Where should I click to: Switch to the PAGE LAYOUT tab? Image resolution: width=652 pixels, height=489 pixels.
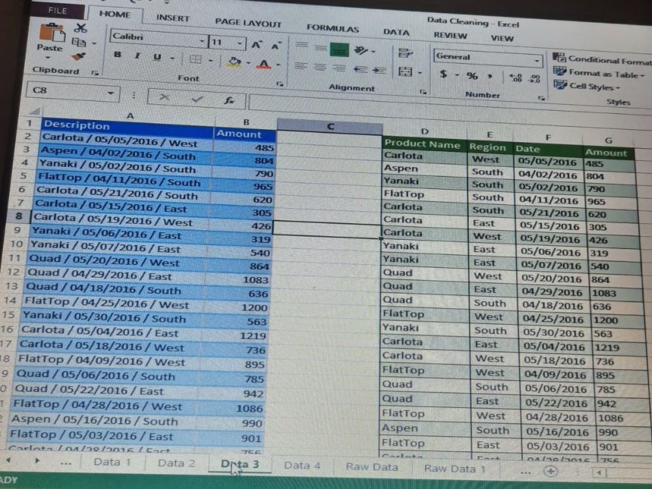coord(248,23)
